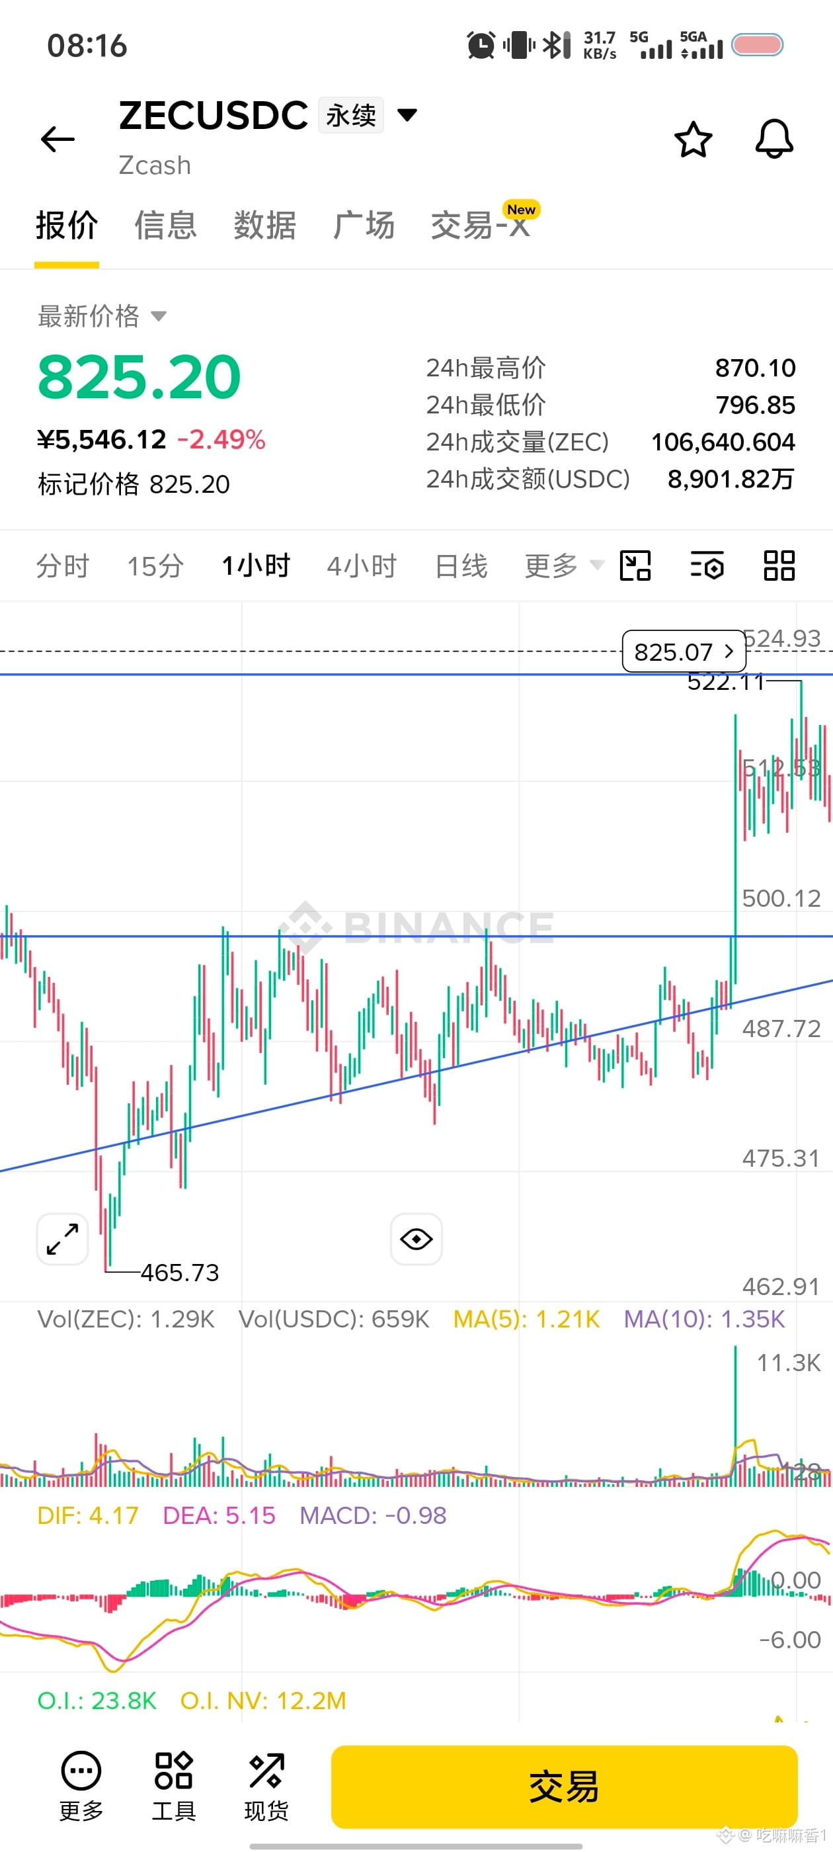Screen dimensions: 833x1852
Task: Tap the ¥5,546.12 converted price
Action: [x=101, y=439]
